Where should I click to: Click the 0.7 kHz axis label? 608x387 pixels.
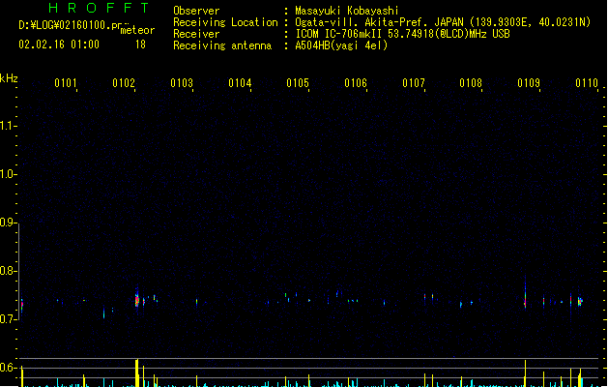(8, 319)
